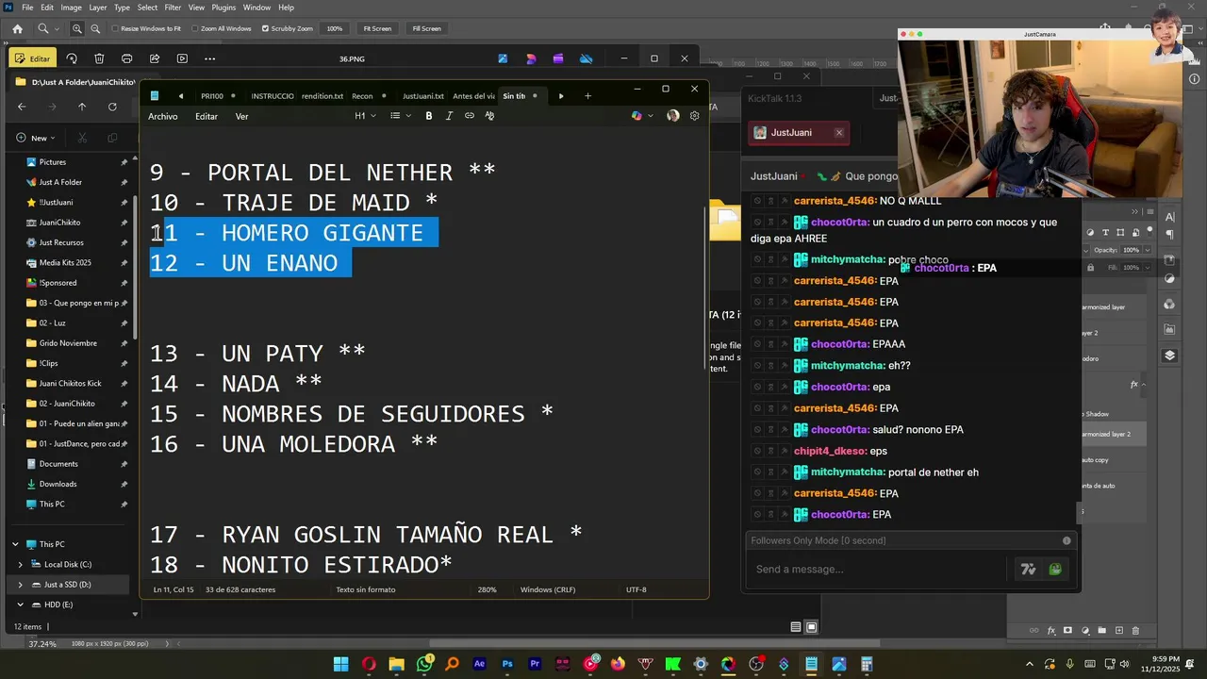Open the H1 heading dropdown

365,116
